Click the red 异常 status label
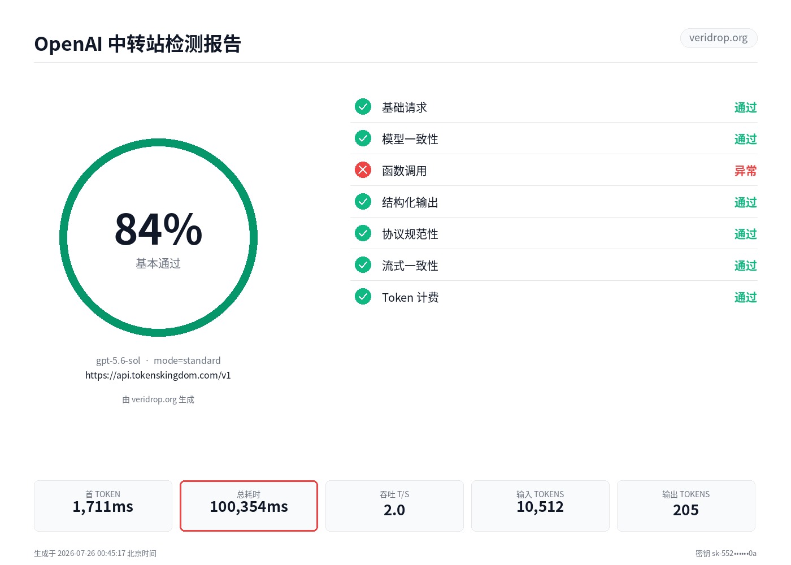The image size is (791, 565). tap(745, 171)
